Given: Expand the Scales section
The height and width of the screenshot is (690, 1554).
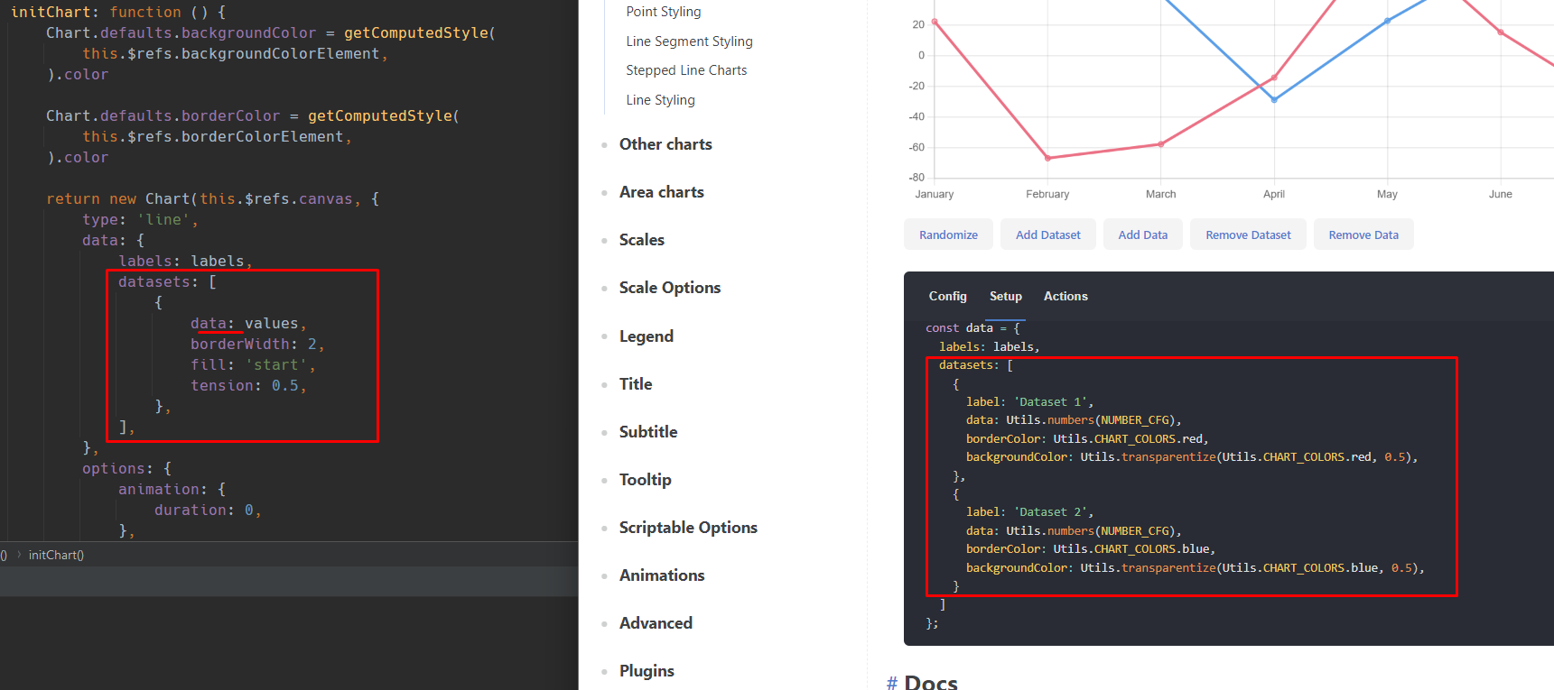Looking at the screenshot, I should click(642, 240).
